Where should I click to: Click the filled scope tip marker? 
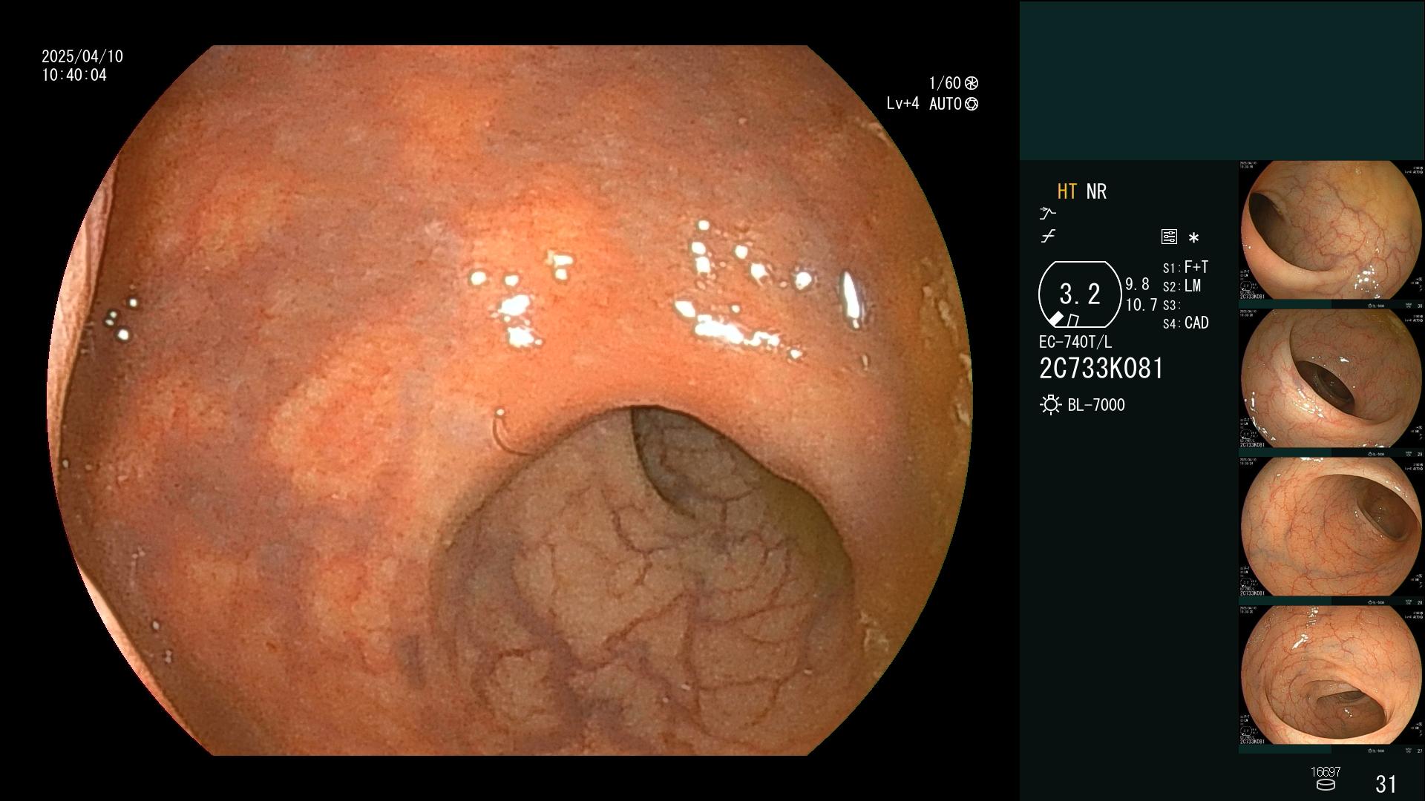[x=1056, y=319]
